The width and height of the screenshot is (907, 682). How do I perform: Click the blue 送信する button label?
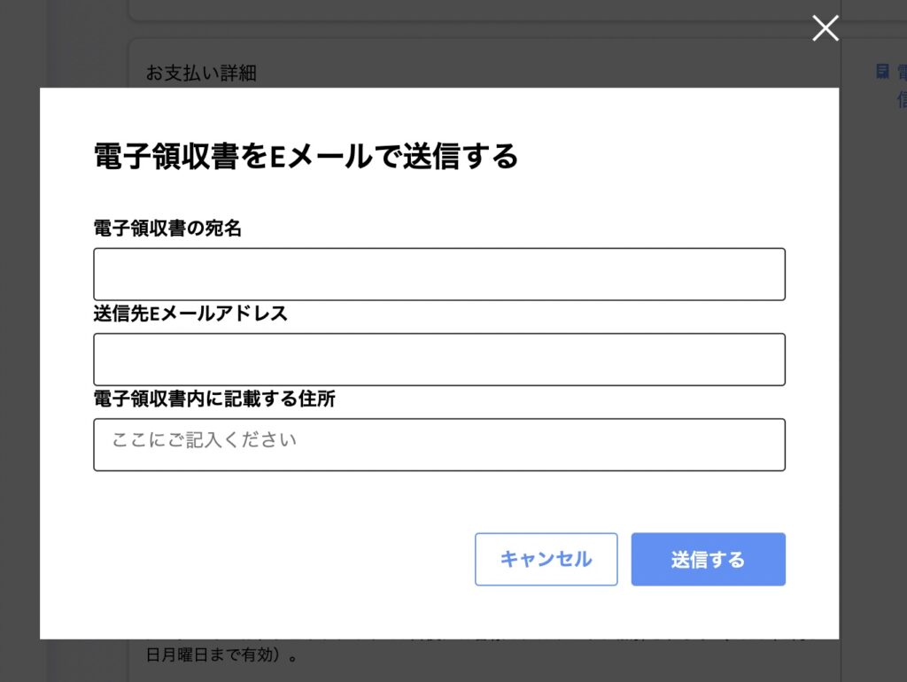click(708, 559)
